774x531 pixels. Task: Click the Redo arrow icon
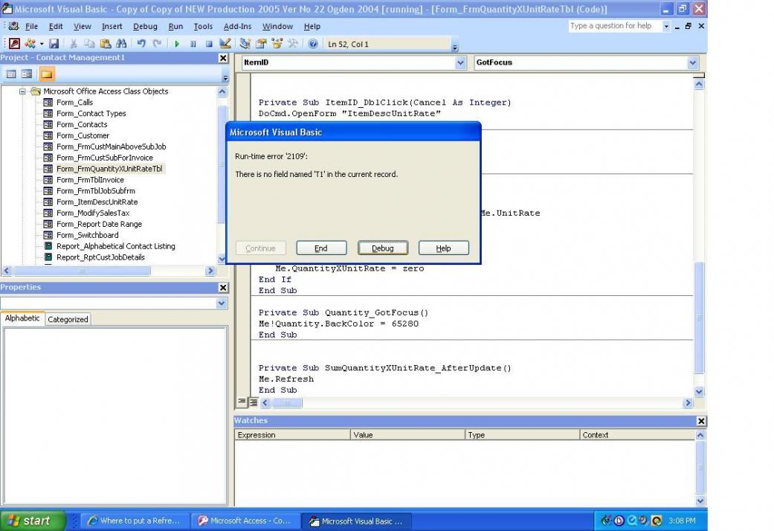click(x=157, y=44)
